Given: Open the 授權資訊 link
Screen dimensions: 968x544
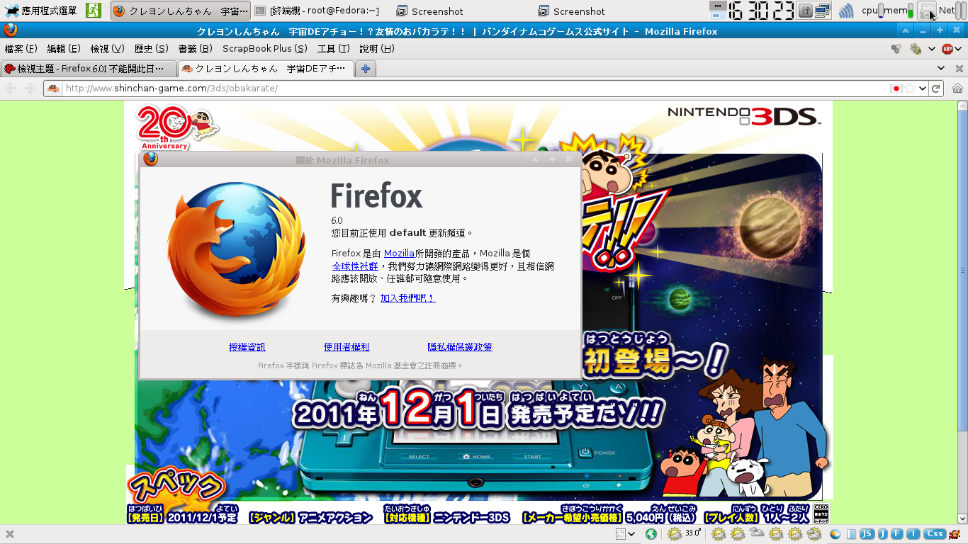Looking at the screenshot, I should tap(247, 347).
